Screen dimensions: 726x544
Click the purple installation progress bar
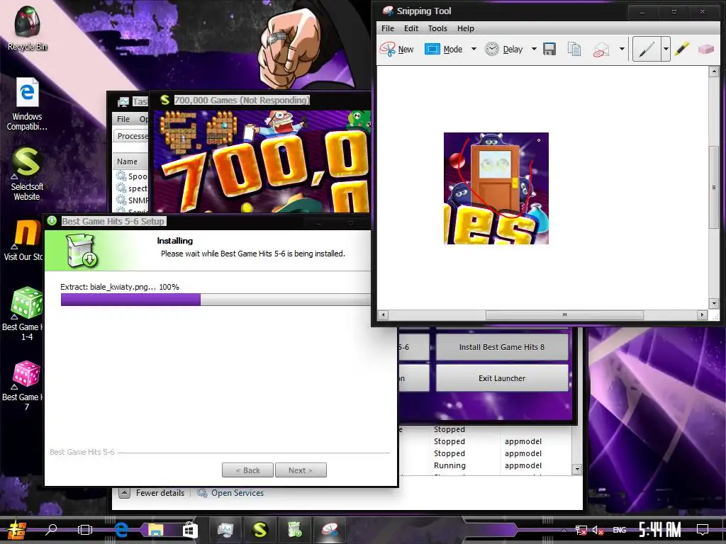[130, 300]
